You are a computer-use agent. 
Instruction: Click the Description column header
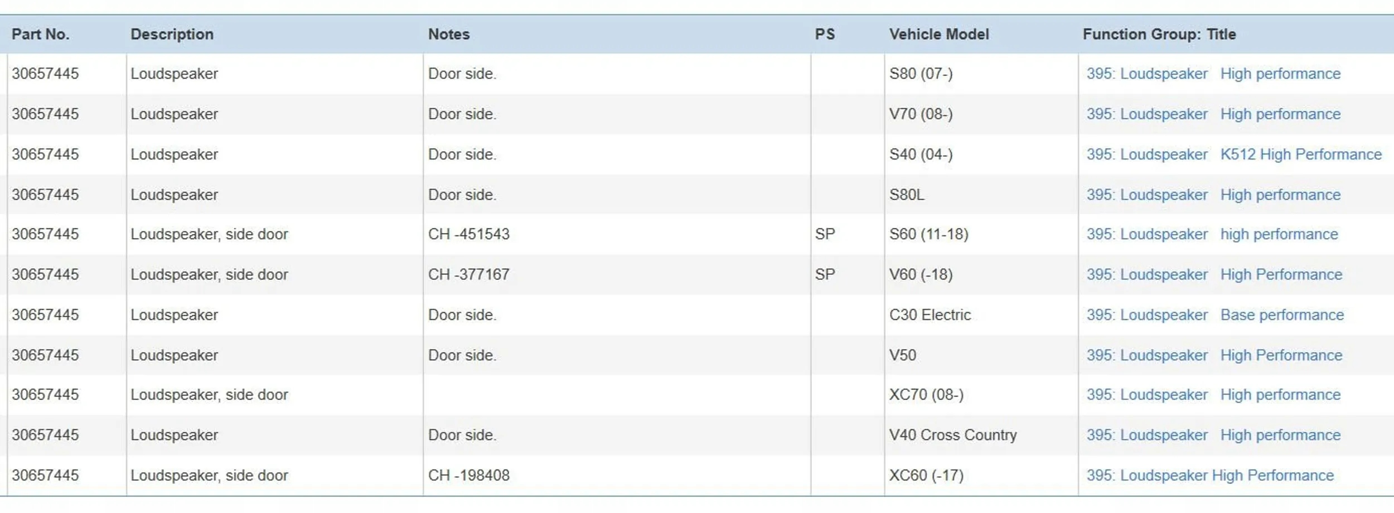pyautogui.click(x=172, y=35)
